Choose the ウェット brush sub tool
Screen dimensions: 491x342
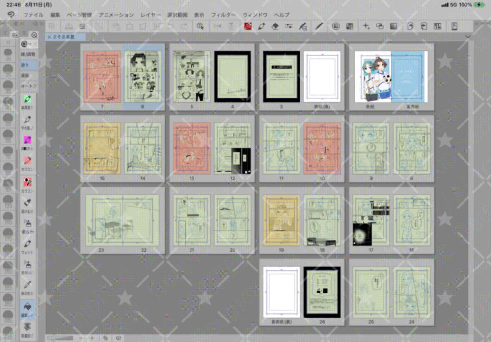tap(27, 245)
